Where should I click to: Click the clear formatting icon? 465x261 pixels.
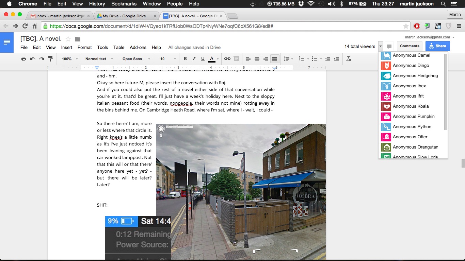point(349,59)
